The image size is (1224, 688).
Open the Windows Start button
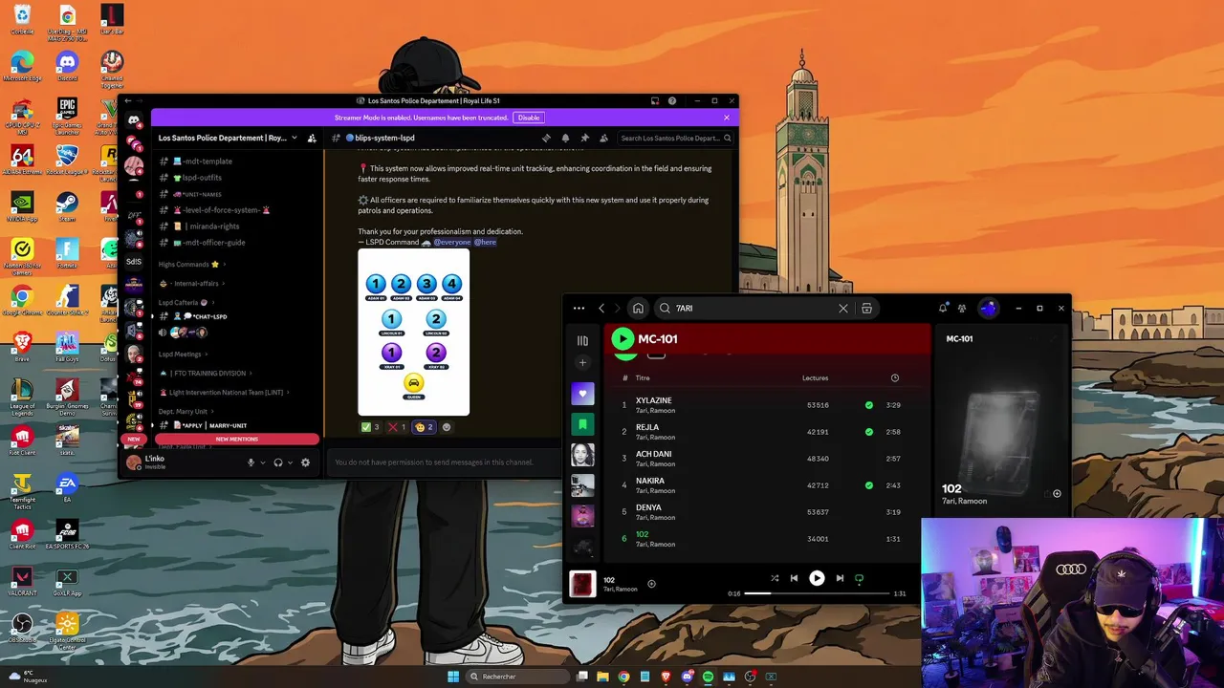(x=453, y=677)
